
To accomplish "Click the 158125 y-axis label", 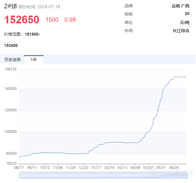I will pos(10,69).
